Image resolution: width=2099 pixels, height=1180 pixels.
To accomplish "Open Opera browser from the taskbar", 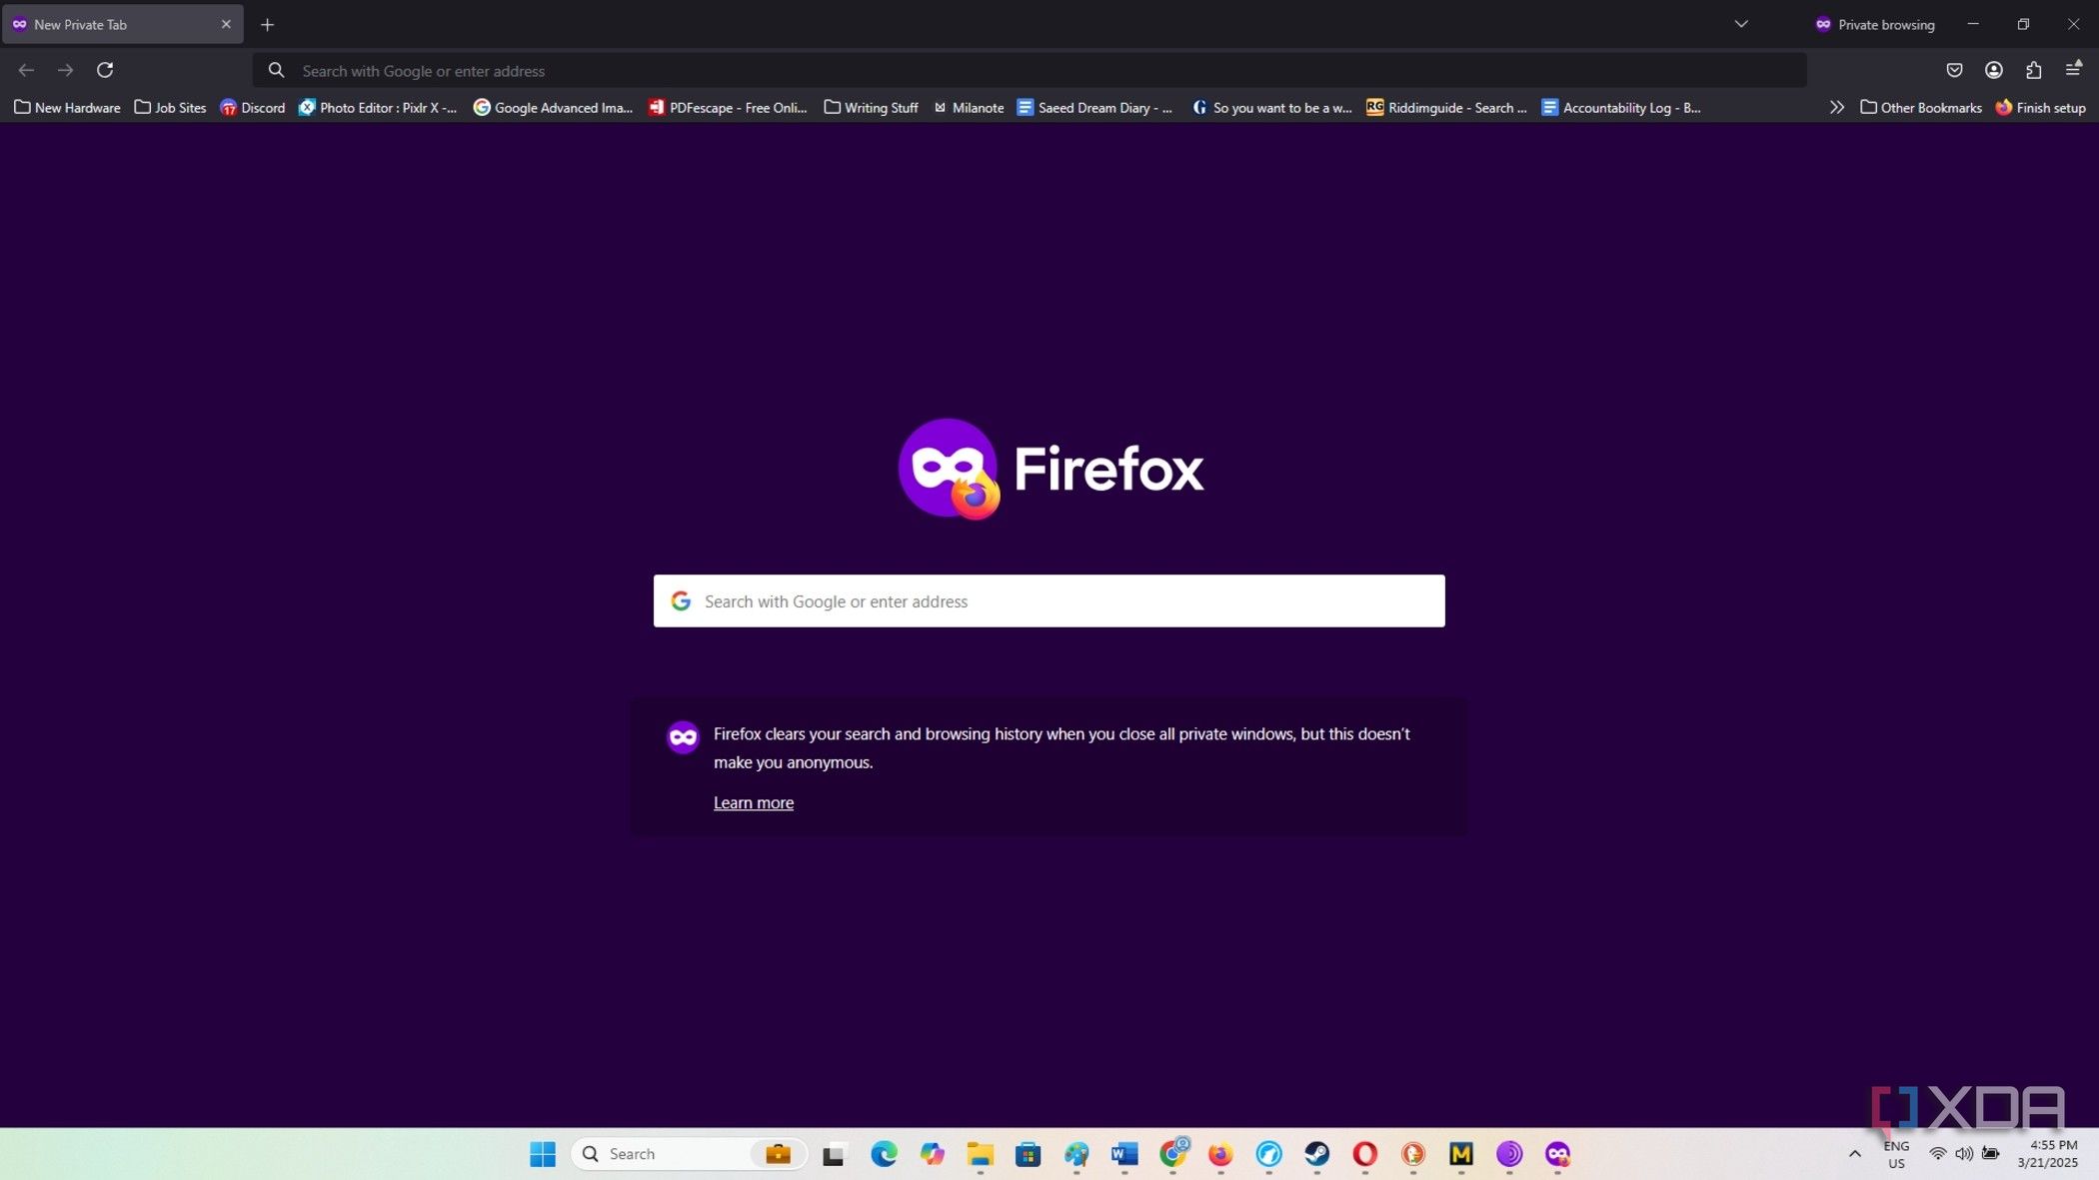I will click(x=1364, y=1154).
